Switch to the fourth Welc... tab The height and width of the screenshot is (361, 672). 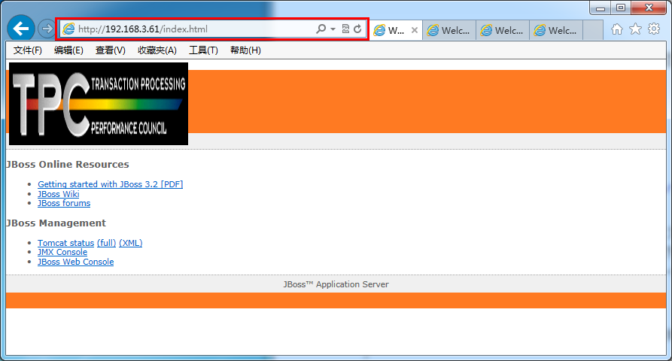point(556,30)
